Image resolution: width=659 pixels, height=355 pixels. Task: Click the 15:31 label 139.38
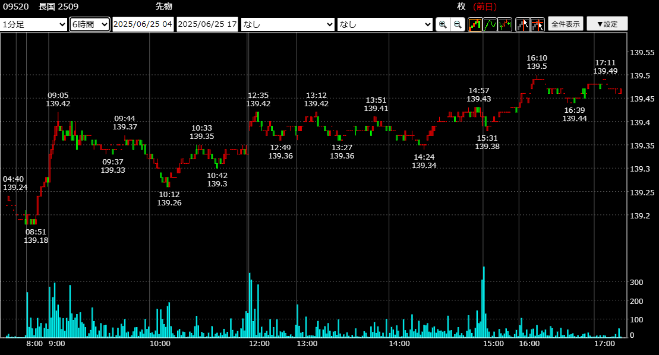[x=487, y=142]
